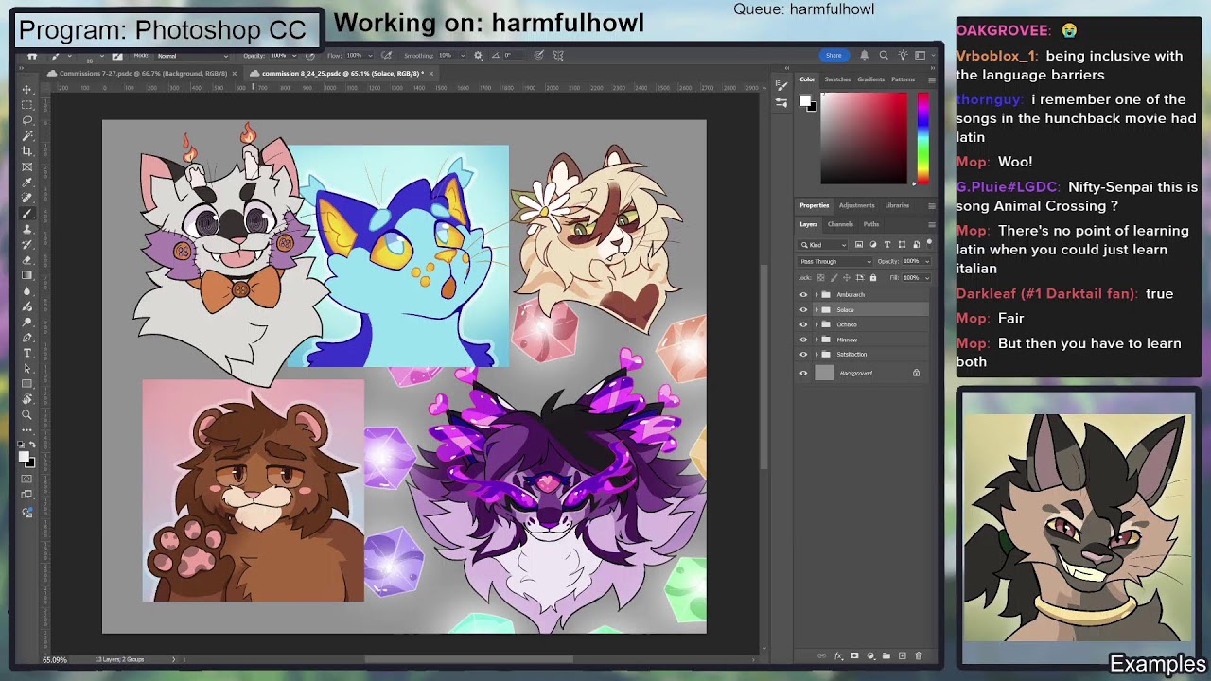Open the Adjustments panel tab
The width and height of the screenshot is (1211, 681).
[856, 205]
